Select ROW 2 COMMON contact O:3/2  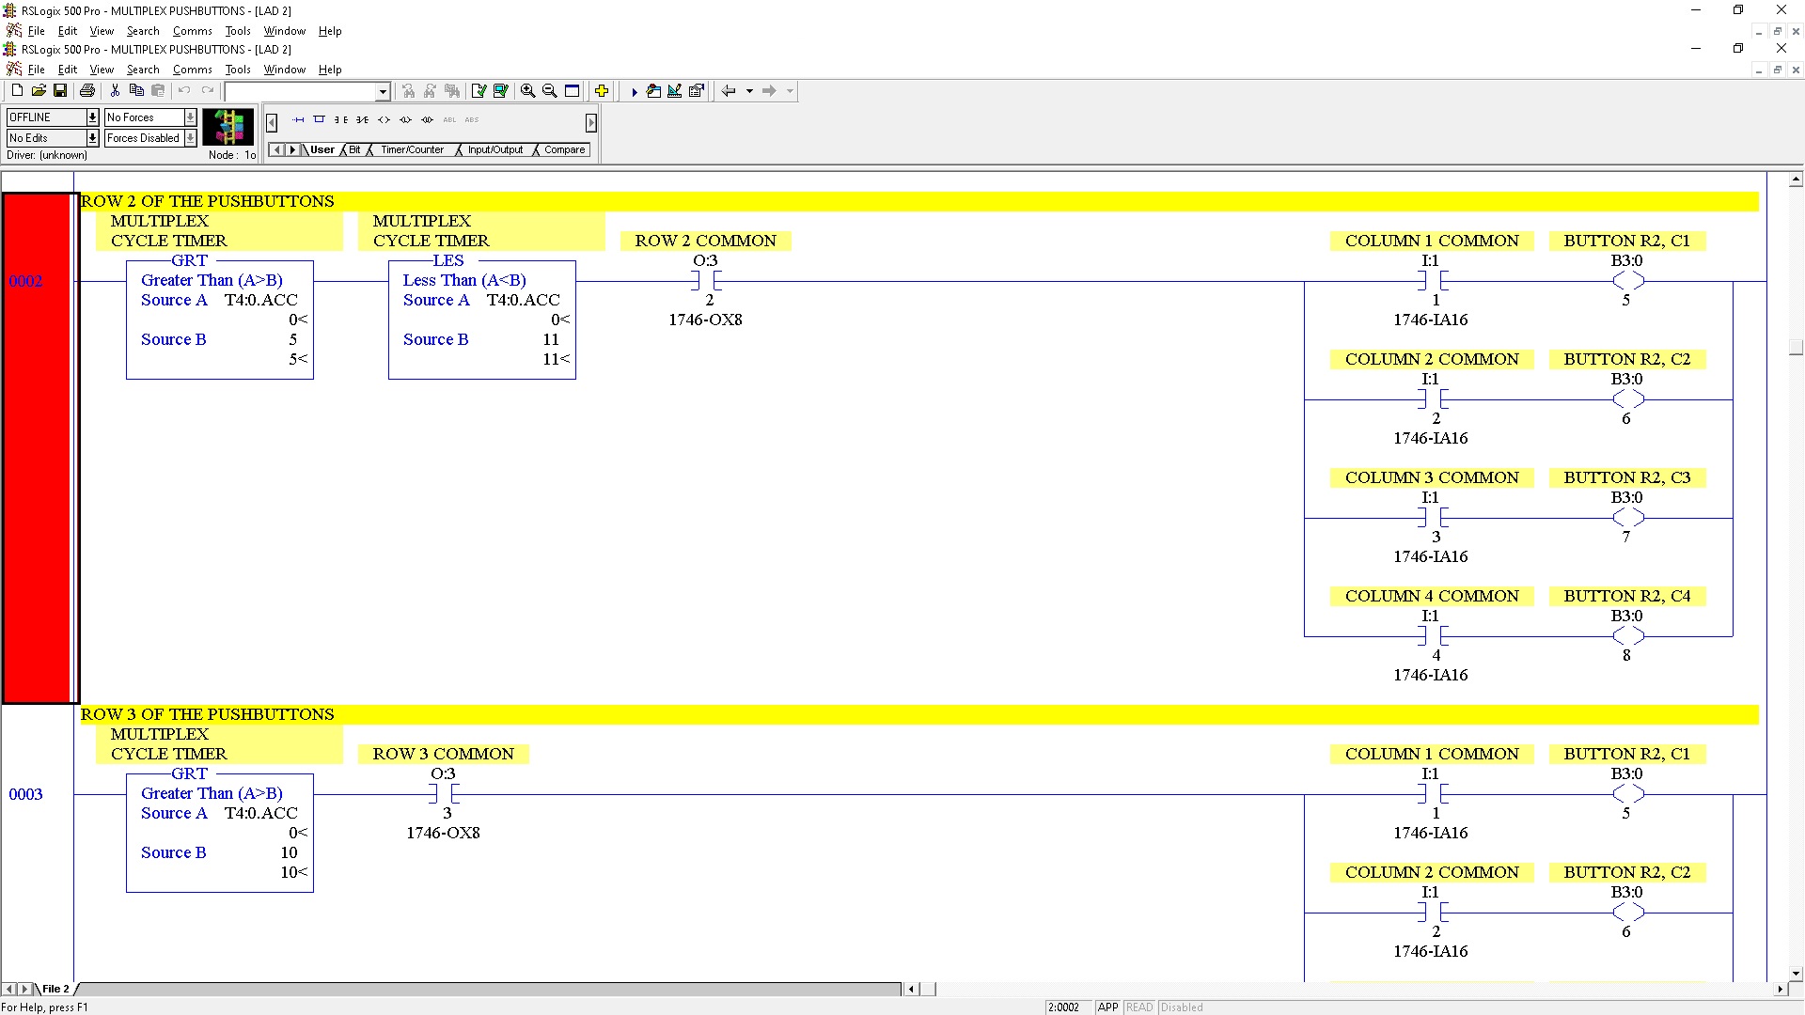click(x=706, y=281)
